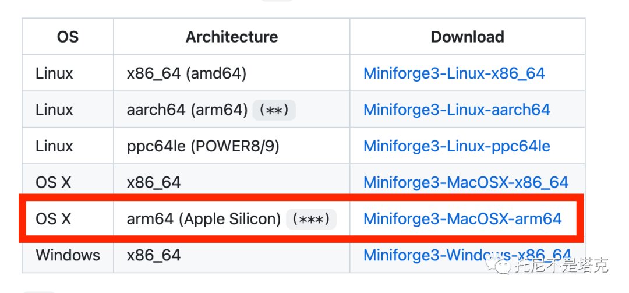Download Miniforge3-Linux-ppc64le installer
This screenshot has width=629, height=293.
(456, 146)
